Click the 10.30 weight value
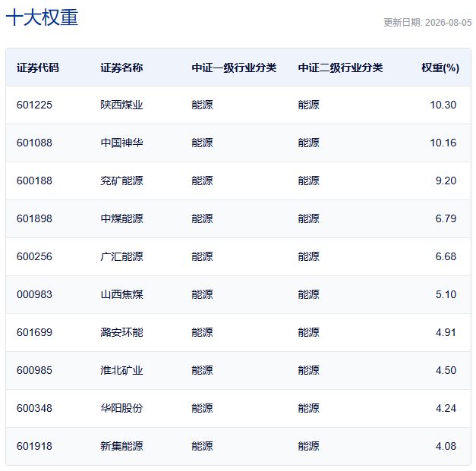This screenshot has height=471, width=476. pos(443,105)
